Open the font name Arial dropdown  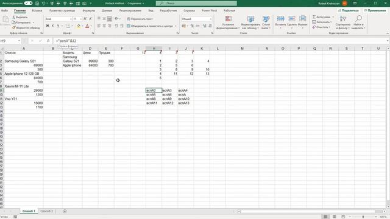click(x=71, y=19)
